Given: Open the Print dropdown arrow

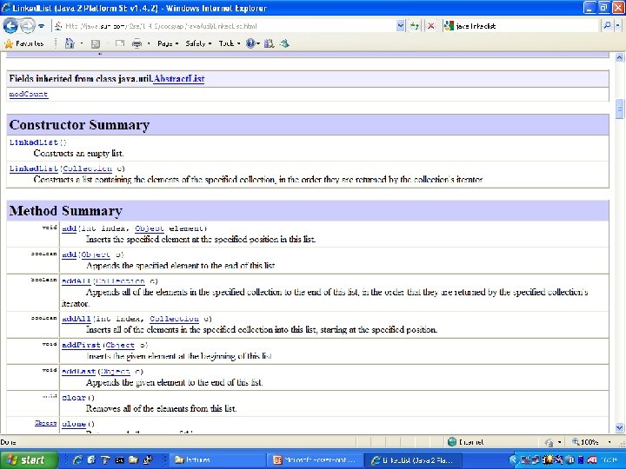Looking at the screenshot, I should 149,43.
